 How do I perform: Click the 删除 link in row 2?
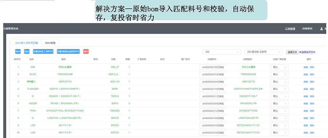point(312,74)
